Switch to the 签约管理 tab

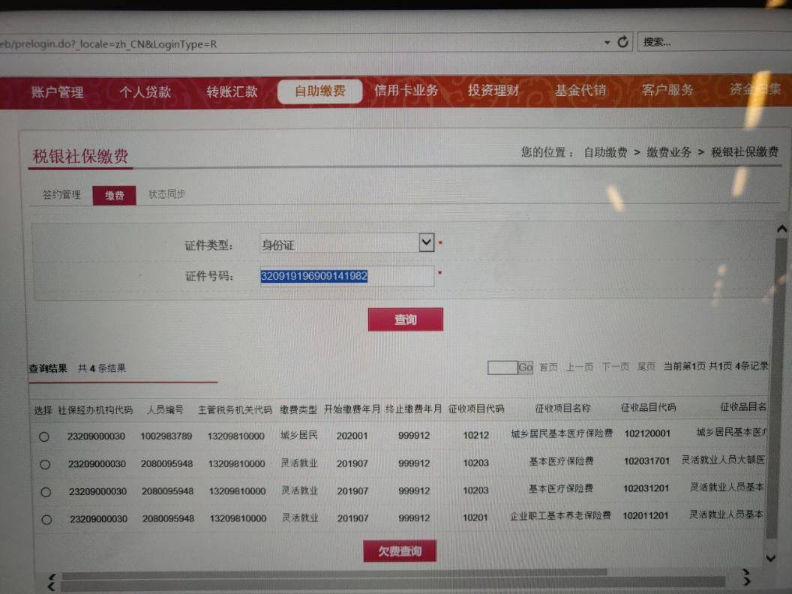pos(61,194)
